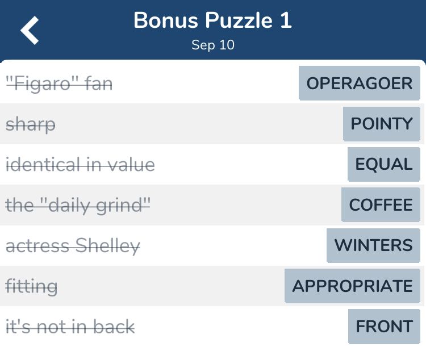This screenshot has width=426, height=347.
Task: Tap the back arrow icon
Action: click(30, 30)
